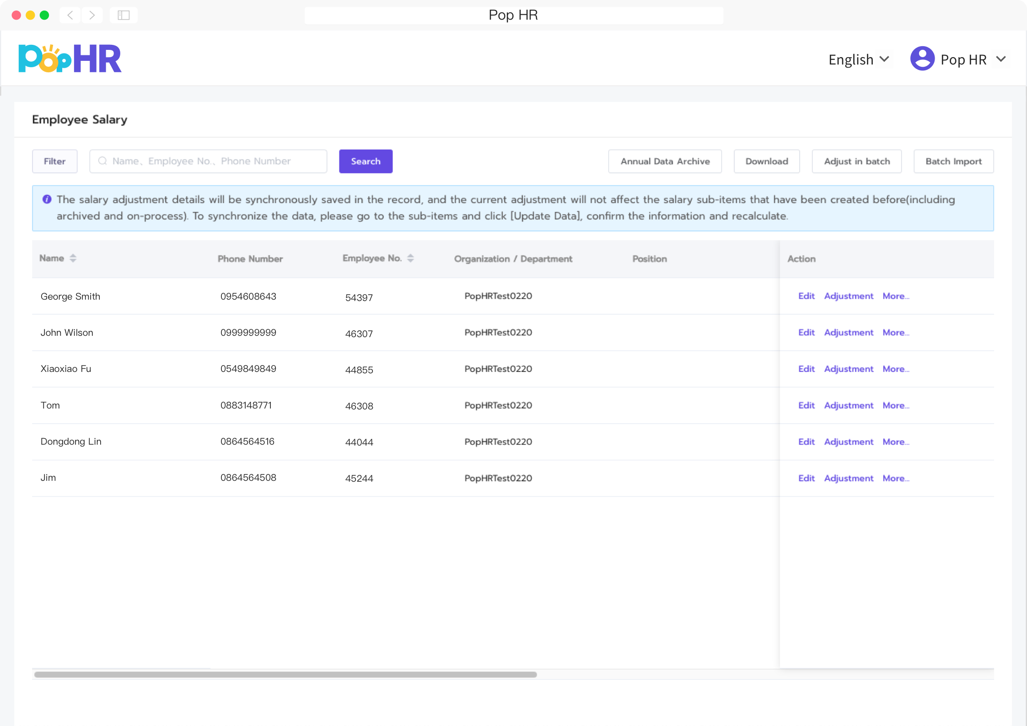
Task: Click employee number 45244
Action: click(x=359, y=479)
